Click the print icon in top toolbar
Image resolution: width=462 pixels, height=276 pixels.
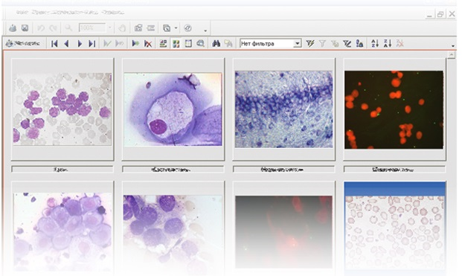click(x=13, y=28)
